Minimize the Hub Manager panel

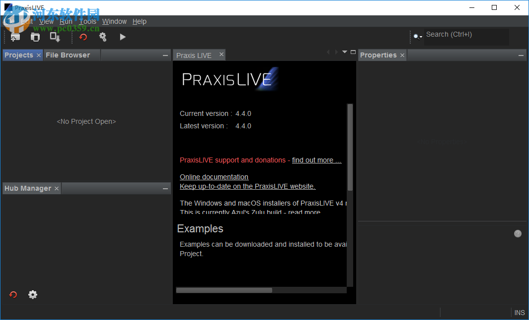click(x=165, y=188)
